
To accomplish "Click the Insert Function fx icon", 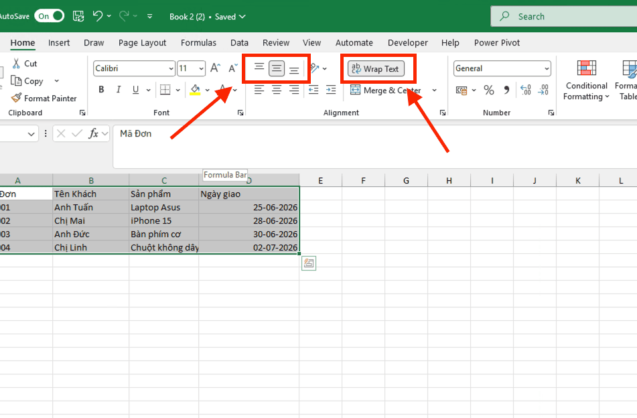I will point(93,133).
